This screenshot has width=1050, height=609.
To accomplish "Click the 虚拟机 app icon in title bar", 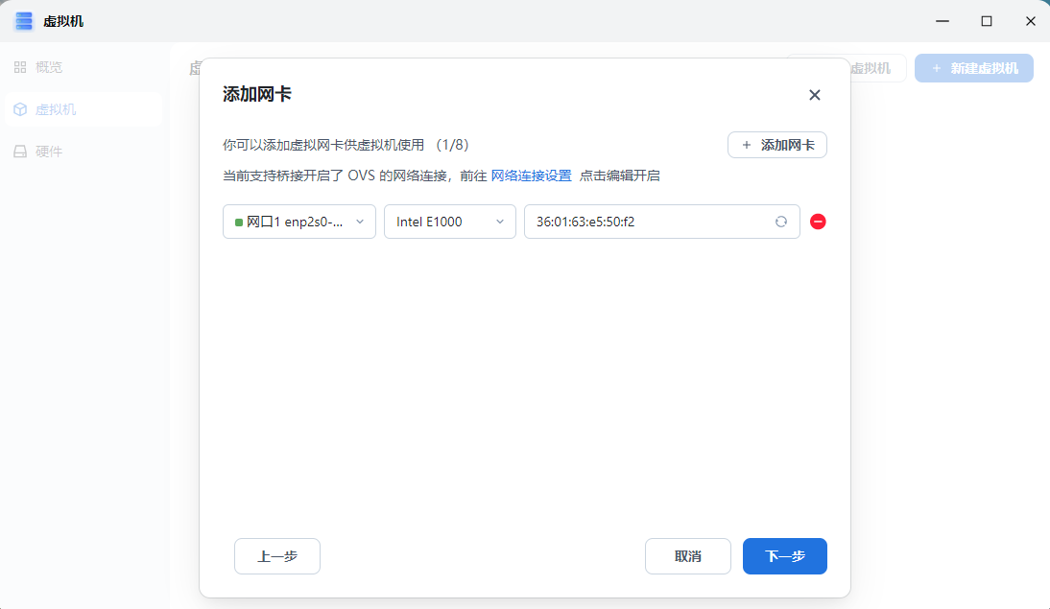I will click(x=23, y=21).
